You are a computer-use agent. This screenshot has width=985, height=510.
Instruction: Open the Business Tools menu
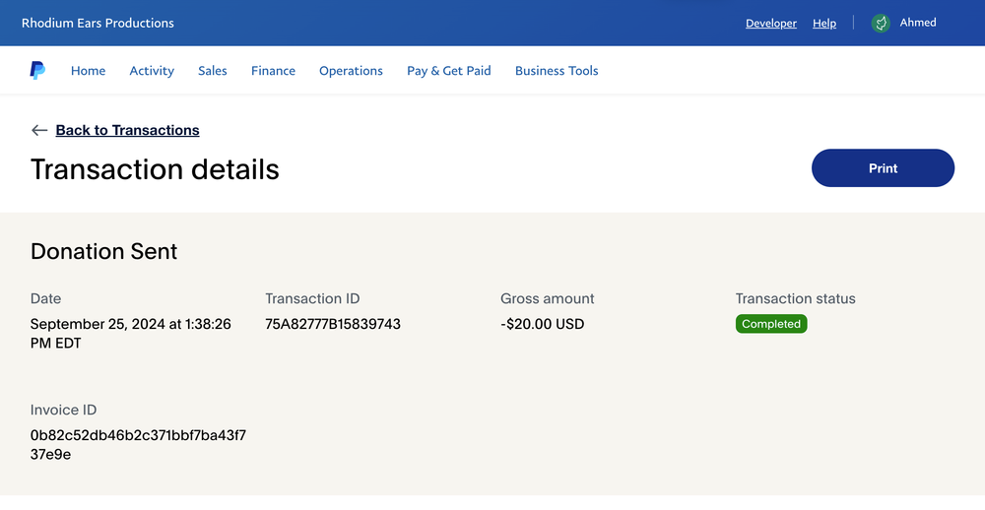pos(557,71)
